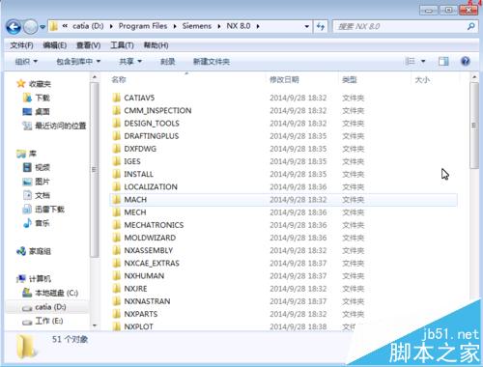Image resolution: width=483 pixels, height=367 pixels.
Task: Sort by the 修改日期 column header
Action: pos(284,79)
